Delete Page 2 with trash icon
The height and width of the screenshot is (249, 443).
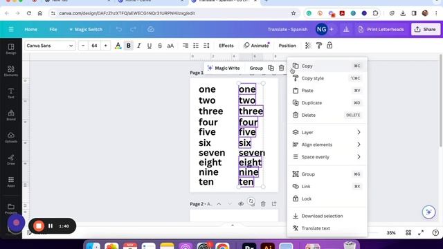click(263, 204)
